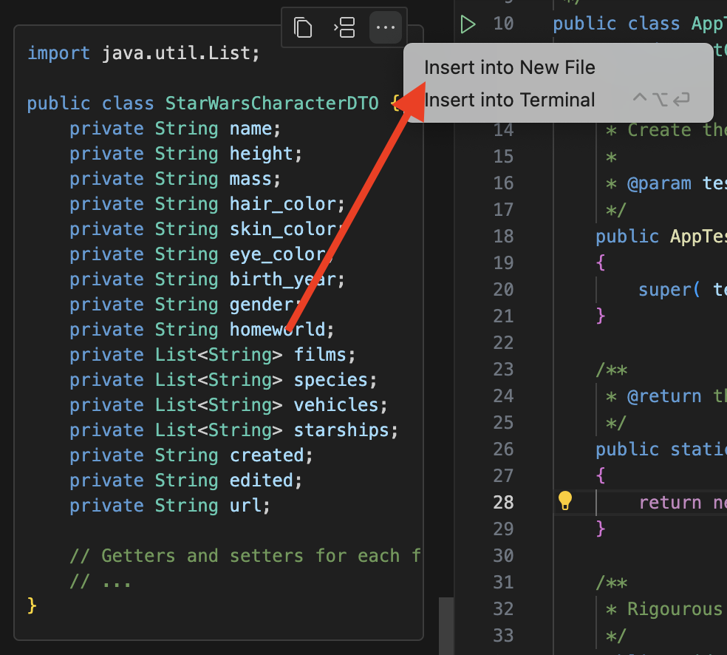
Task: Click the 'private String created;' line
Action: 191,455
